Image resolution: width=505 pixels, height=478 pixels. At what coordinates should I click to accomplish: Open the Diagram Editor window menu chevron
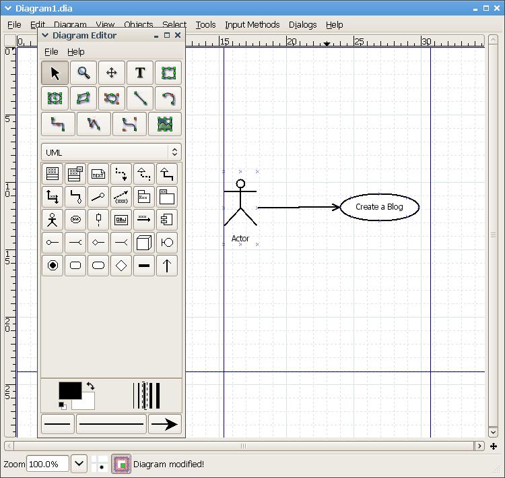45,35
